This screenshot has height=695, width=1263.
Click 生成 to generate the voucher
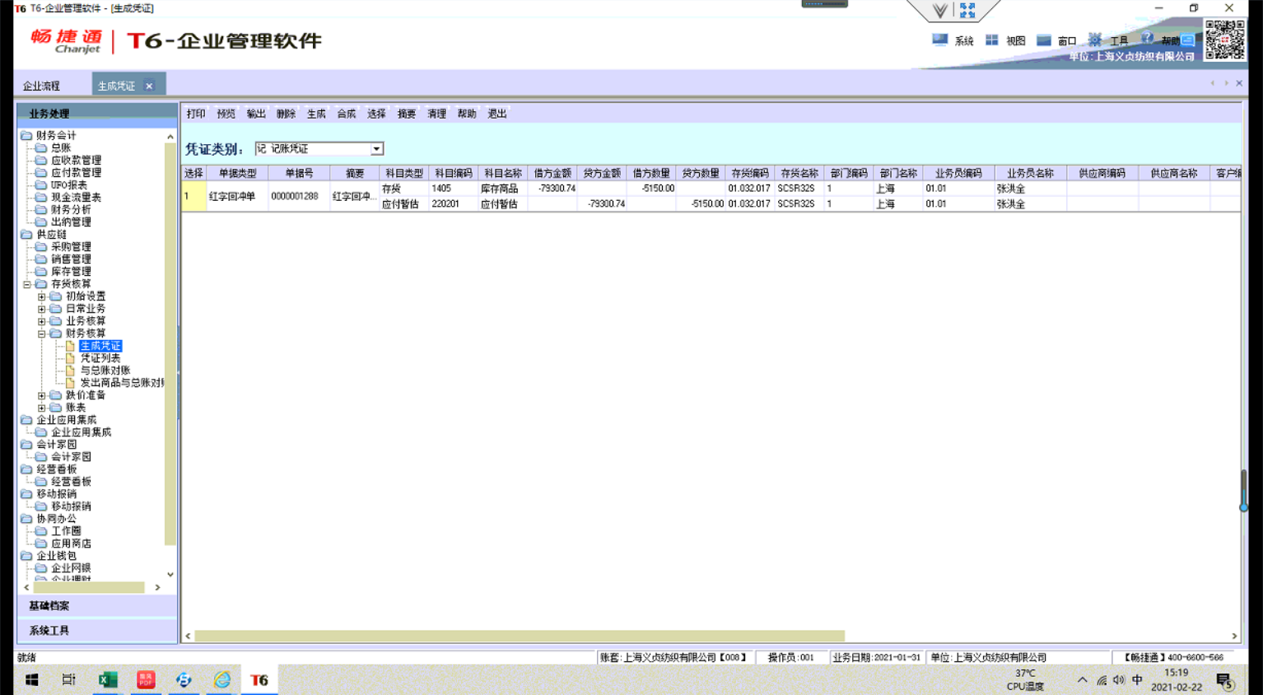pos(316,114)
